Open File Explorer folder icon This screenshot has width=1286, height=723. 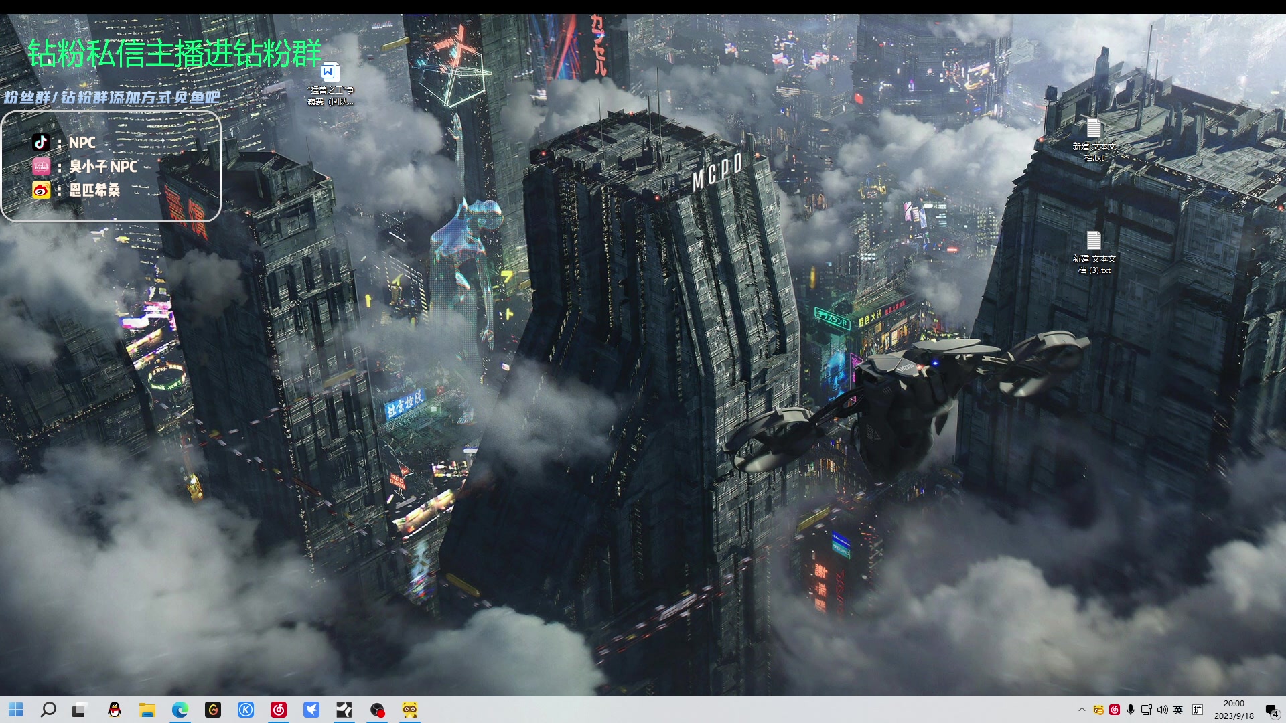tap(147, 710)
